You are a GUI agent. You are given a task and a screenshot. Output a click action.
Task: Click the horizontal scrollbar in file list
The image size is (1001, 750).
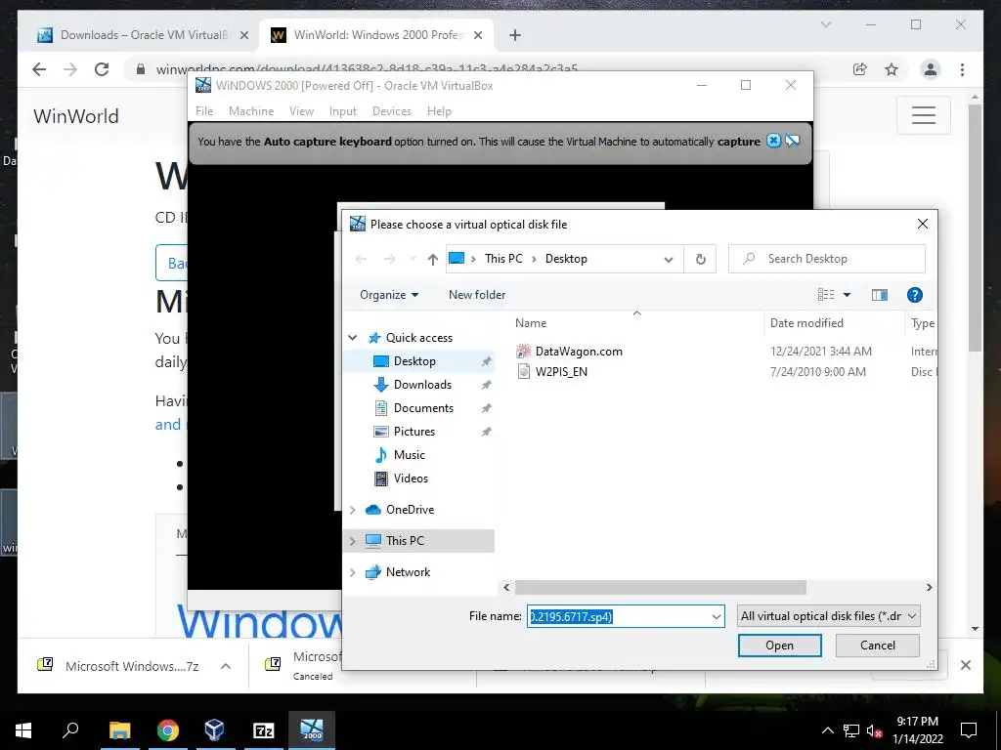(x=661, y=587)
